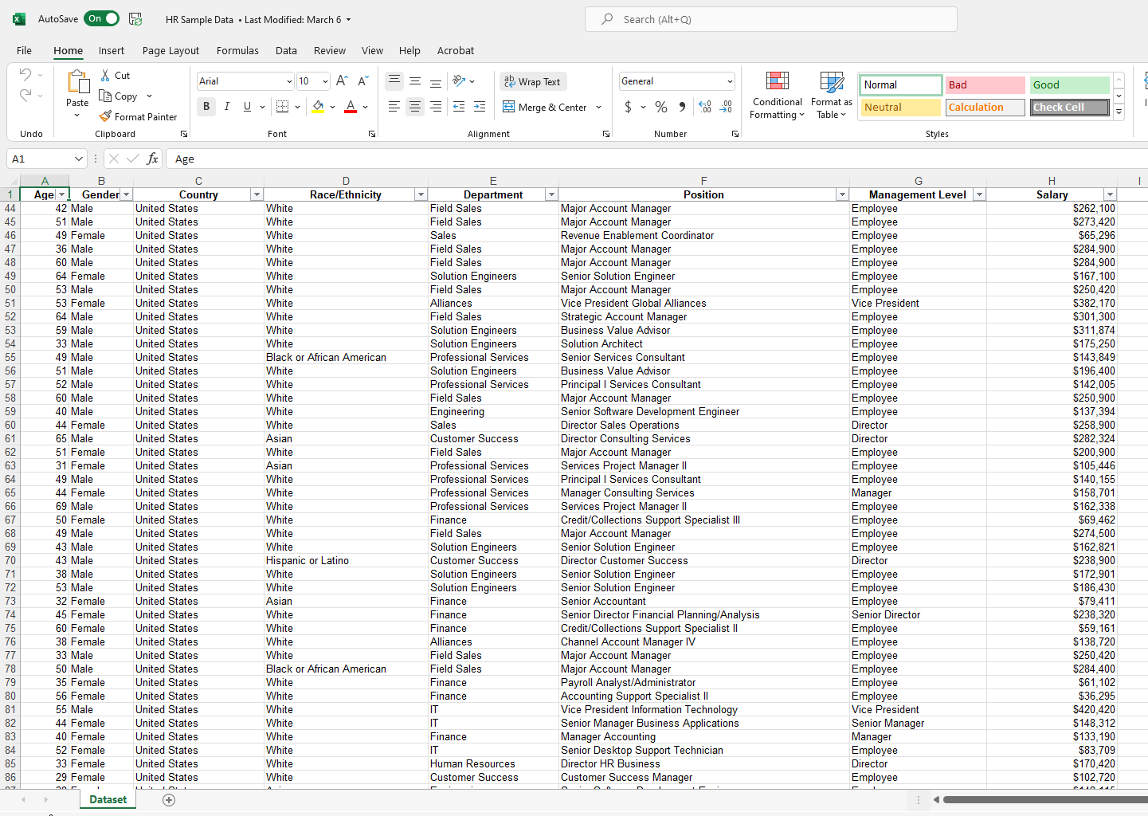Click the Insert Function fx icon
This screenshot has width=1148, height=816.
coord(152,159)
